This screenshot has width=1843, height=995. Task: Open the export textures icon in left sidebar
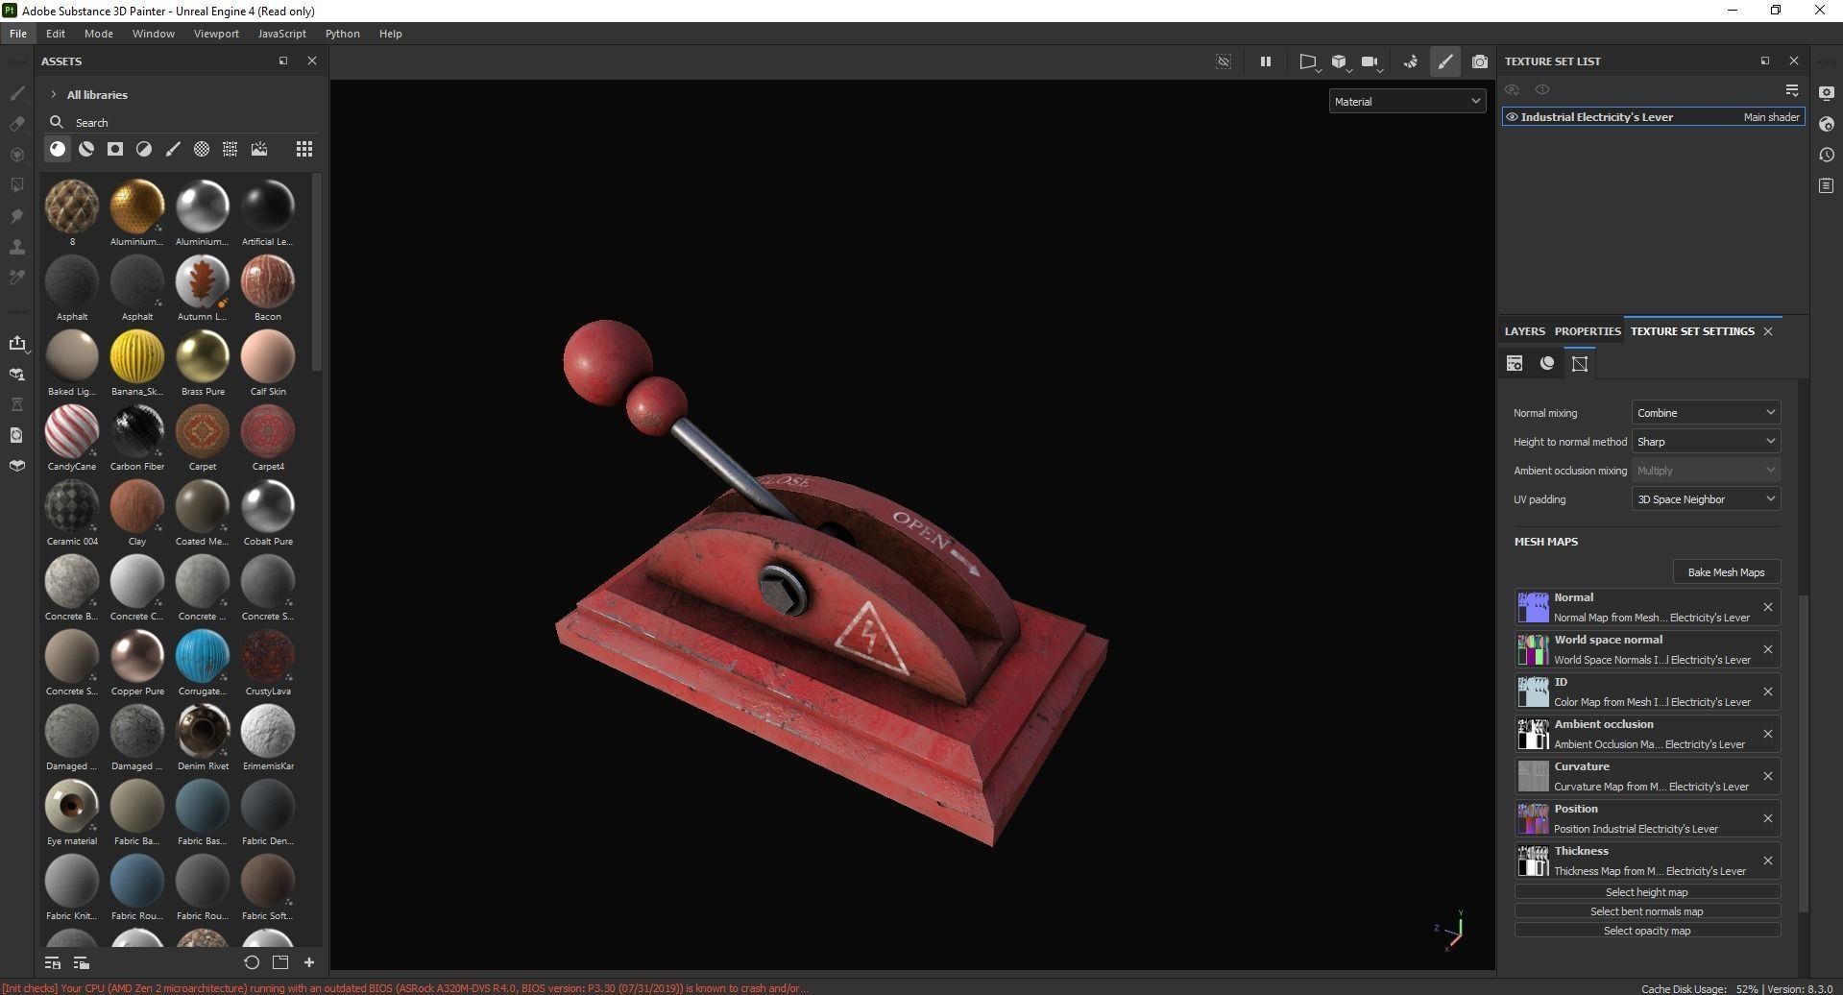[16, 344]
